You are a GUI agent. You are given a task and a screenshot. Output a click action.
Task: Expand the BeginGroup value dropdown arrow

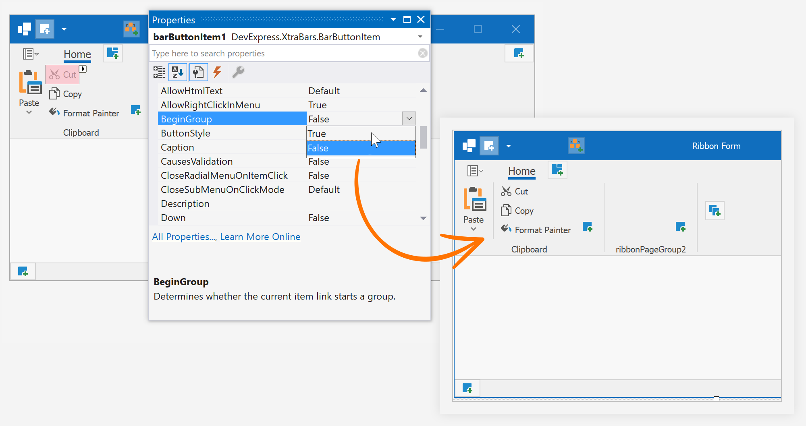click(x=409, y=119)
